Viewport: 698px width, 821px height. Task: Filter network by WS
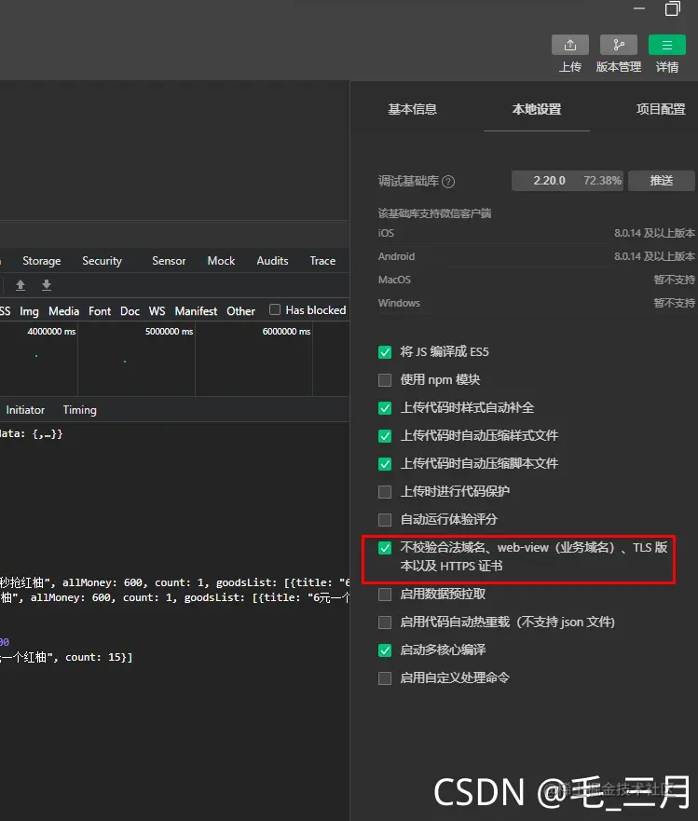(x=157, y=311)
